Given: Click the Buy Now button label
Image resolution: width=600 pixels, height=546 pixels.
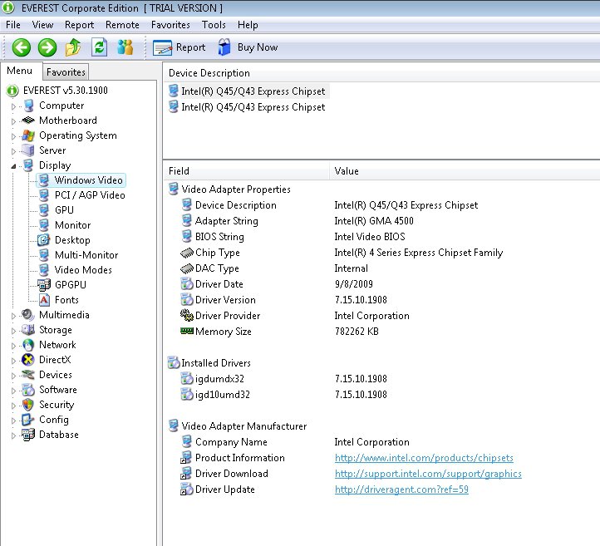Looking at the screenshot, I should click(258, 47).
